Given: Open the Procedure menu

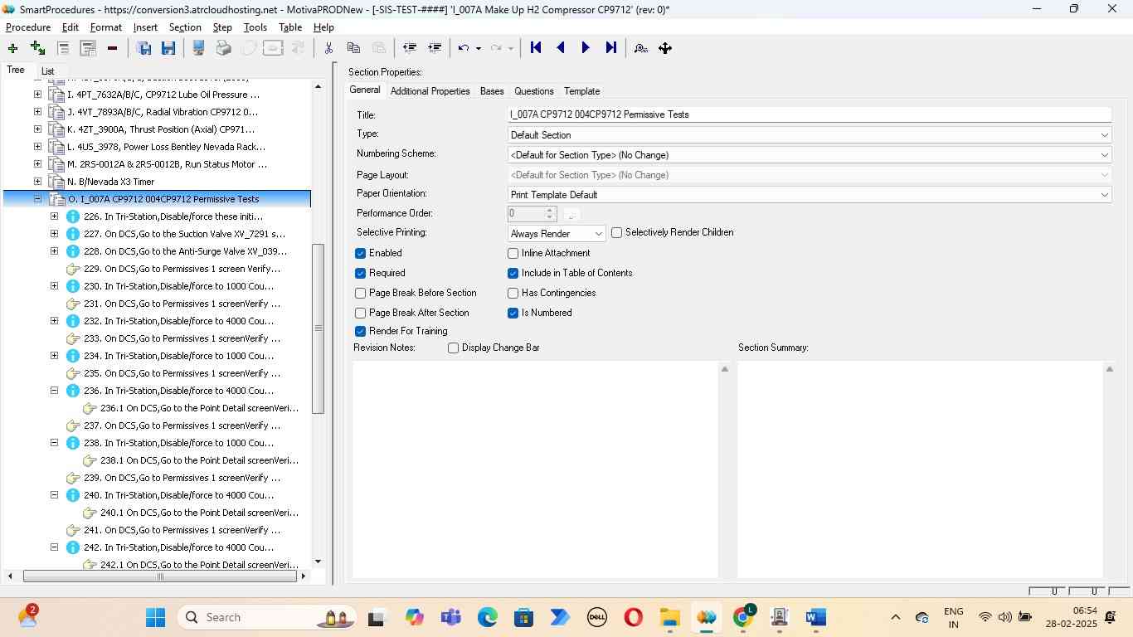Looking at the screenshot, I should [x=28, y=27].
